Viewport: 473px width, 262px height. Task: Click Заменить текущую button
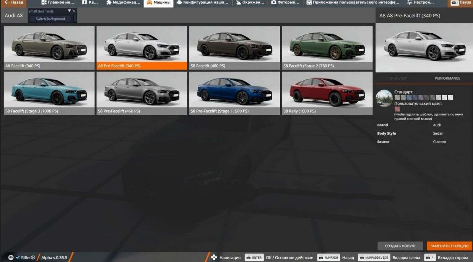click(x=449, y=246)
